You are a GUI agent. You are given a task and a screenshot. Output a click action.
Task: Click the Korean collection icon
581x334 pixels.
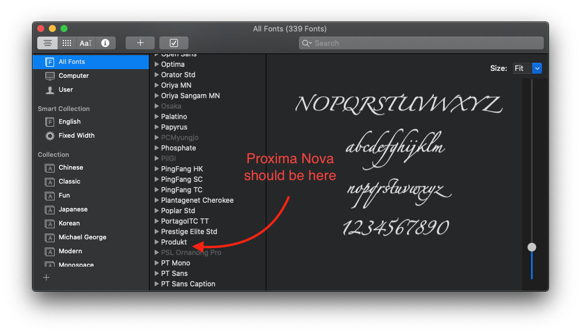pyautogui.click(x=49, y=224)
